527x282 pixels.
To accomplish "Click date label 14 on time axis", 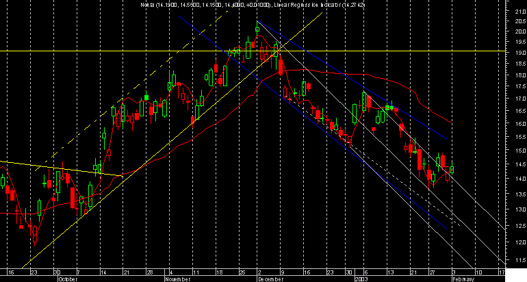I will 103,272.
